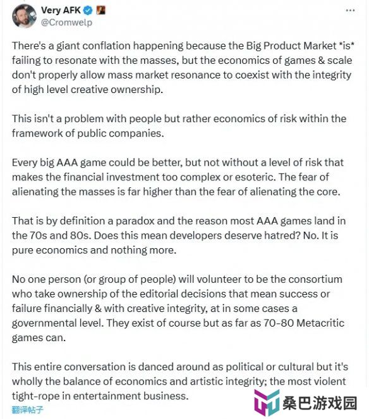Click the 翻译帖子 translate post link
The image size is (369, 419).
pos(27,410)
